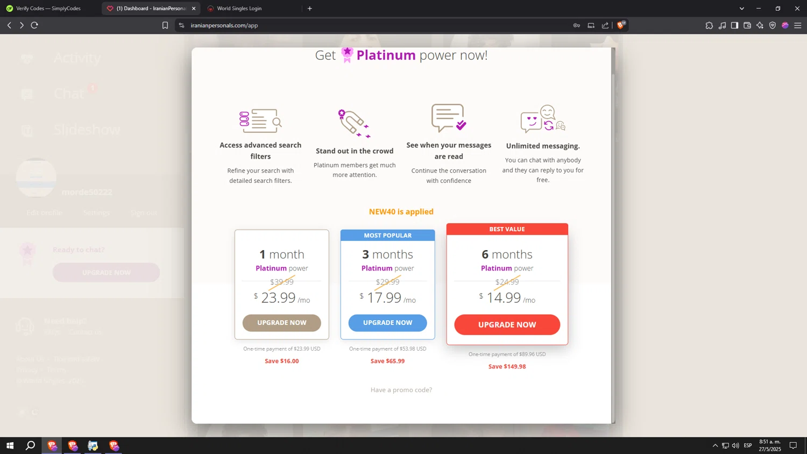The width and height of the screenshot is (807, 454).
Task: Click Upgrade Now for 3 months plan
Action: pos(387,323)
